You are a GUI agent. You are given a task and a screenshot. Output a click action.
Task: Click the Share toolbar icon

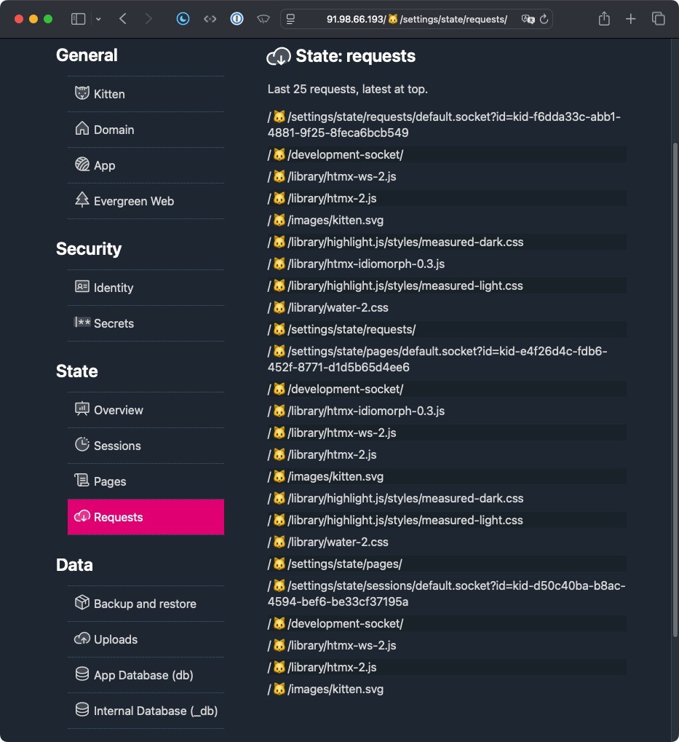603,19
